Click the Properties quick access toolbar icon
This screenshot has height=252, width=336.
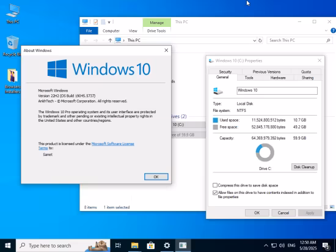pyautogui.click(x=95, y=22)
